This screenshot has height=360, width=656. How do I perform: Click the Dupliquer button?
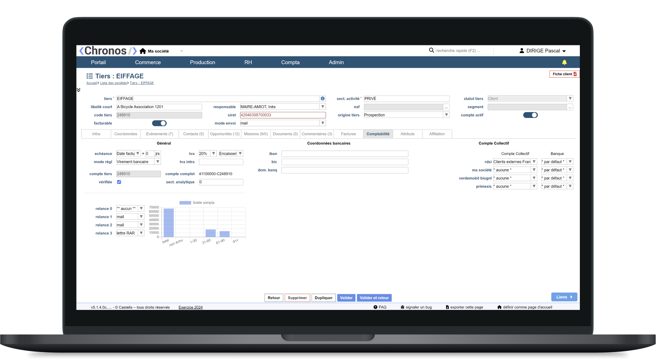click(x=323, y=298)
